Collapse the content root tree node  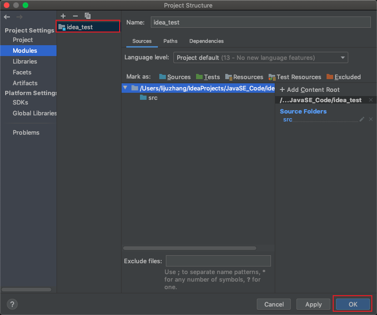pos(125,88)
